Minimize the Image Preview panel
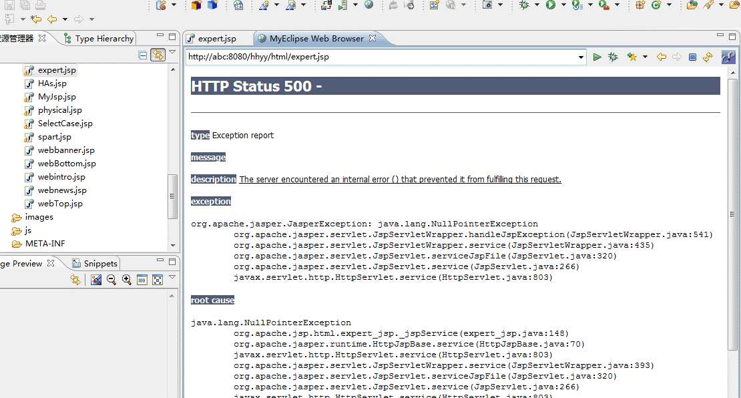741x398 pixels. click(160, 260)
